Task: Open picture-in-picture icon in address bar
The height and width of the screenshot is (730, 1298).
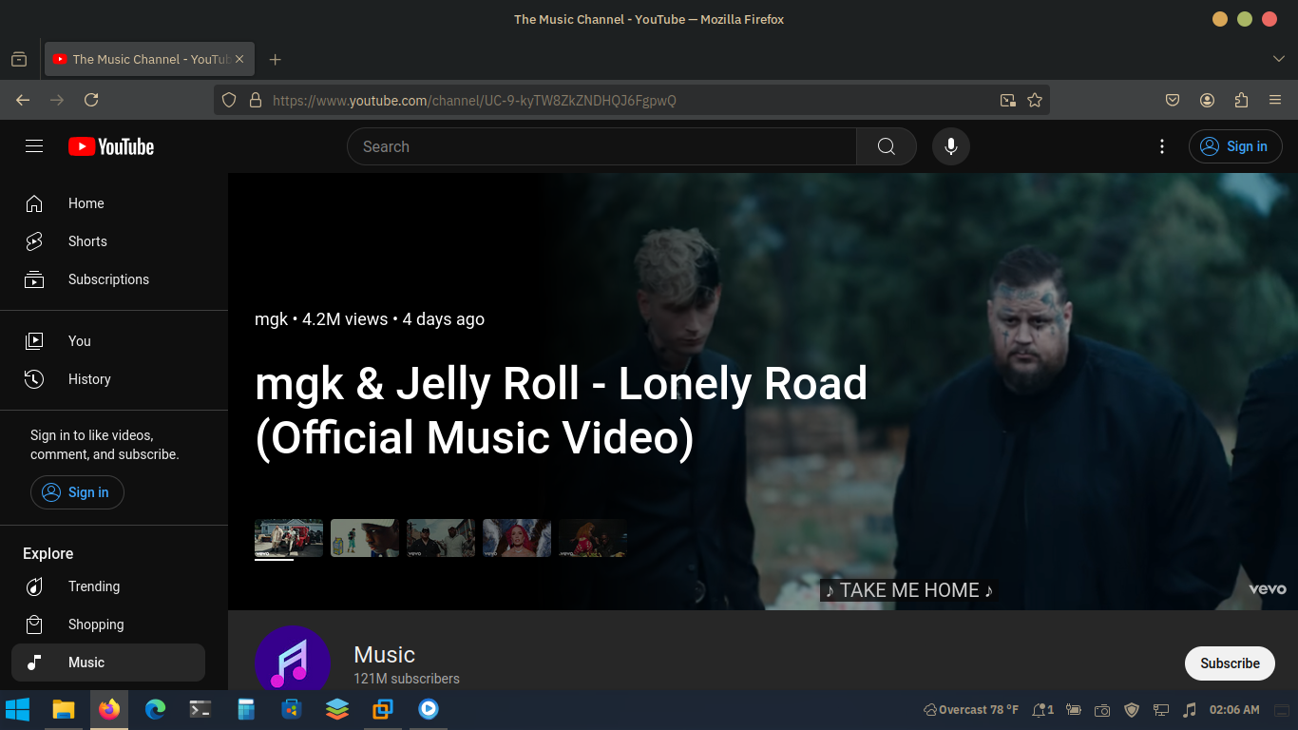Action: pyautogui.click(x=1008, y=100)
